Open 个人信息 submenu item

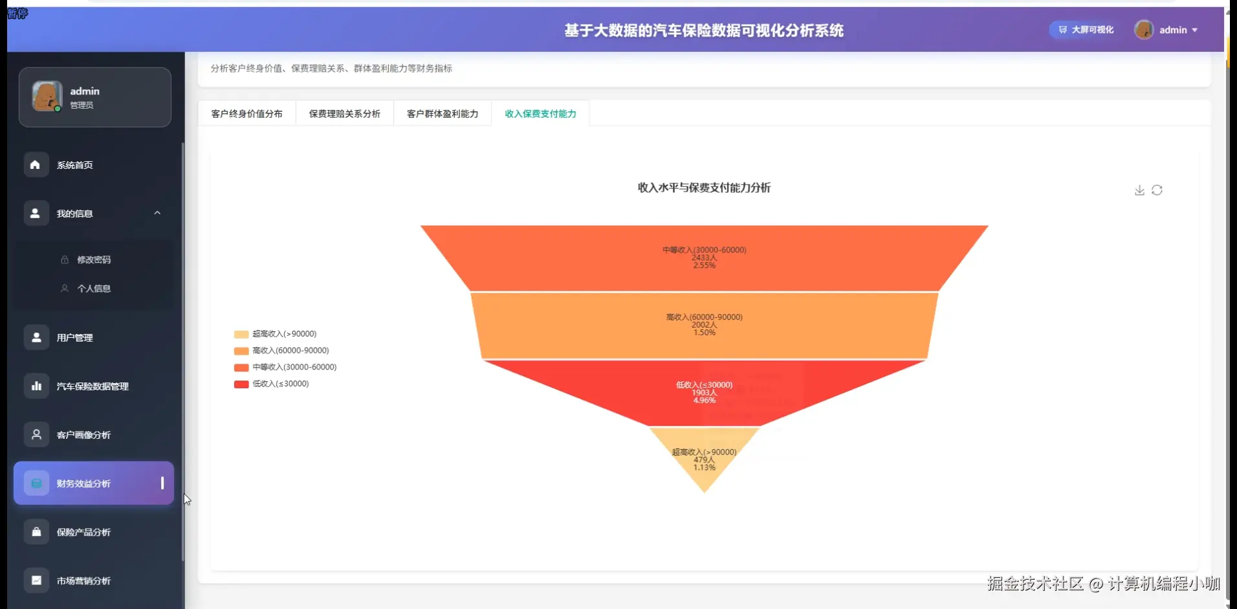tap(94, 289)
